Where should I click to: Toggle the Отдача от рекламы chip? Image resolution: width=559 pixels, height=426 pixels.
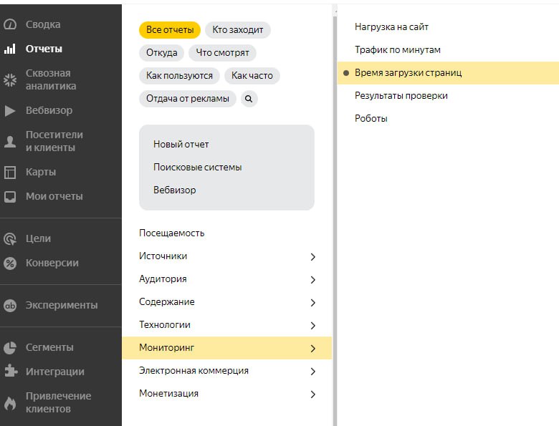(188, 99)
